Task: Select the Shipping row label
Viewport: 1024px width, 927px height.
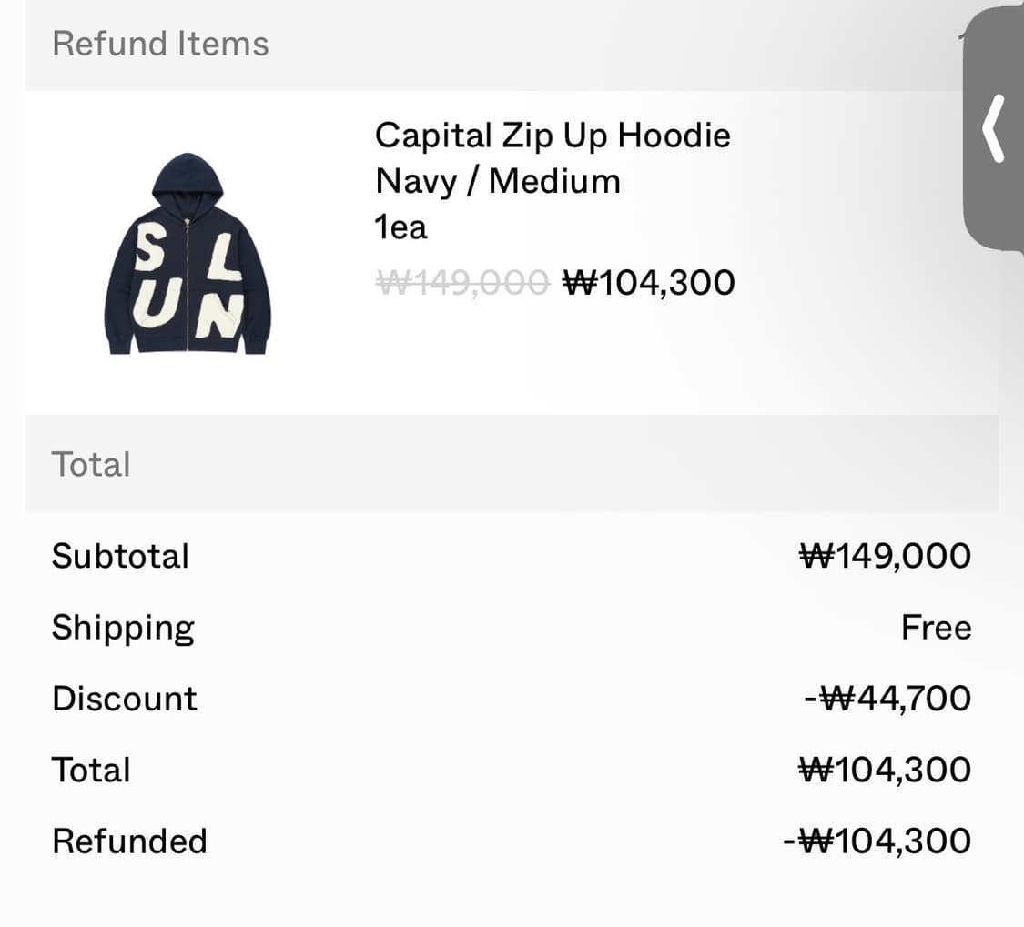Action: click(x=123, y=628)
